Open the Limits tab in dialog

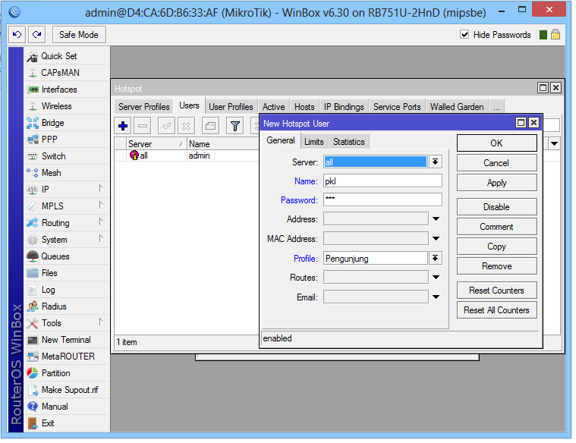click(314, 142)
